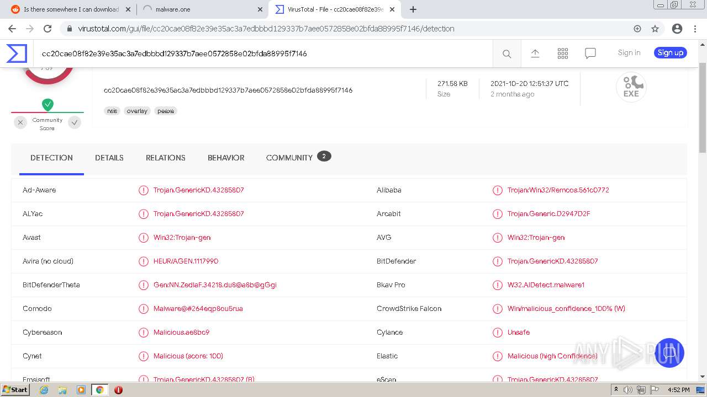Open media player taskbar icon

tap(81, 390)
